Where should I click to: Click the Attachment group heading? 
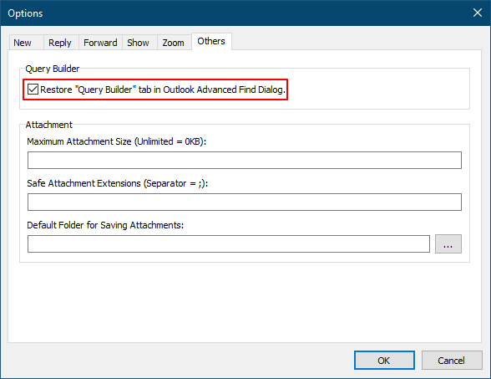coord(48,125)
